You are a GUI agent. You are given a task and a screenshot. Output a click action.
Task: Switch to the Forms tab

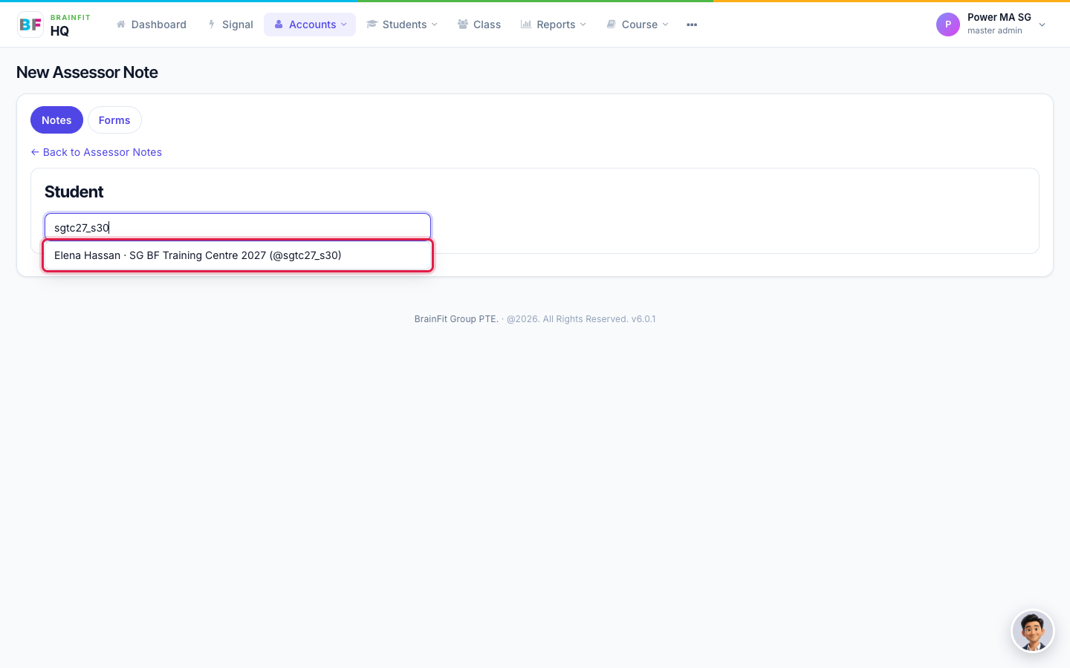[x=114, y=120]
